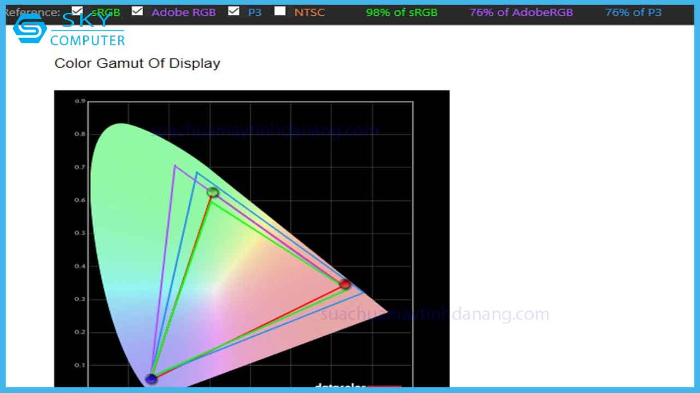
Task: Disable the Adobe RGB reference checkbox
Action: (137, 10)
